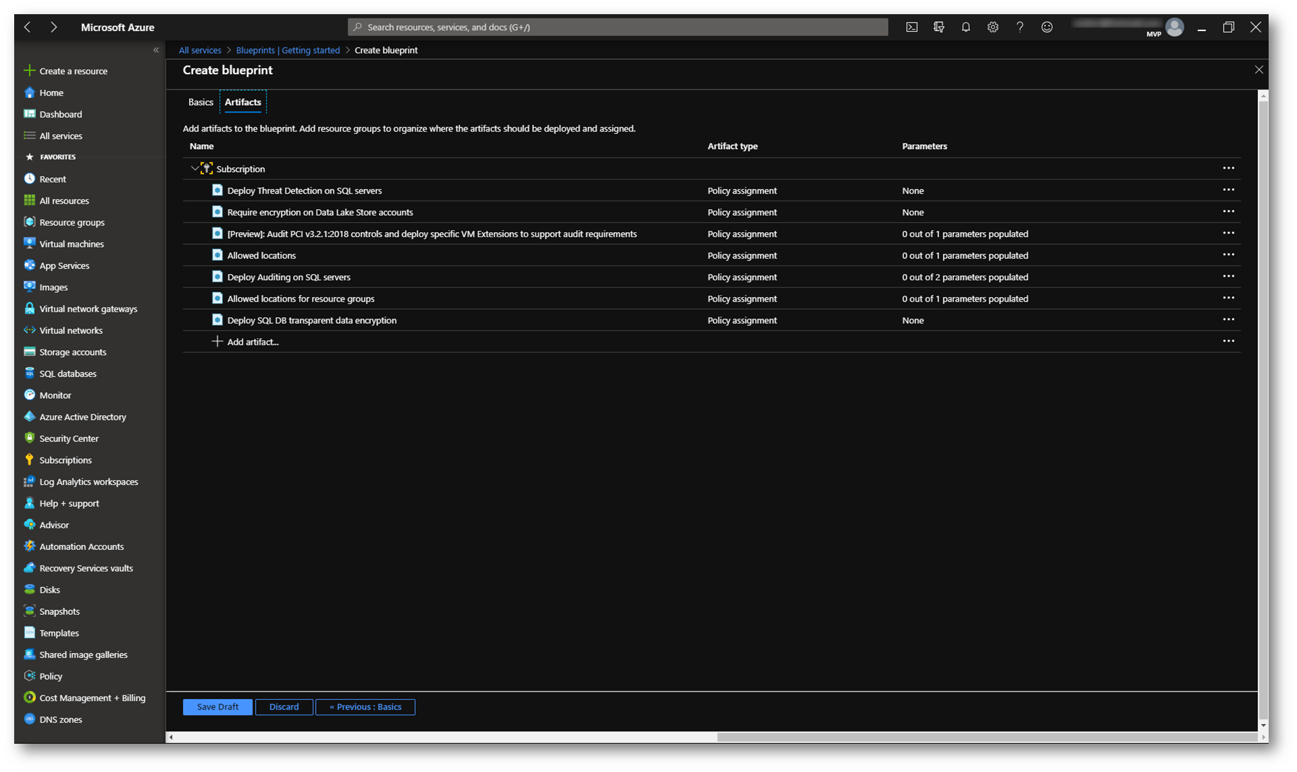This screenshot has height=772, width=1297.
Task: Click Blueprints | Getting started breadcrumb
Action: tap(288, 50)
